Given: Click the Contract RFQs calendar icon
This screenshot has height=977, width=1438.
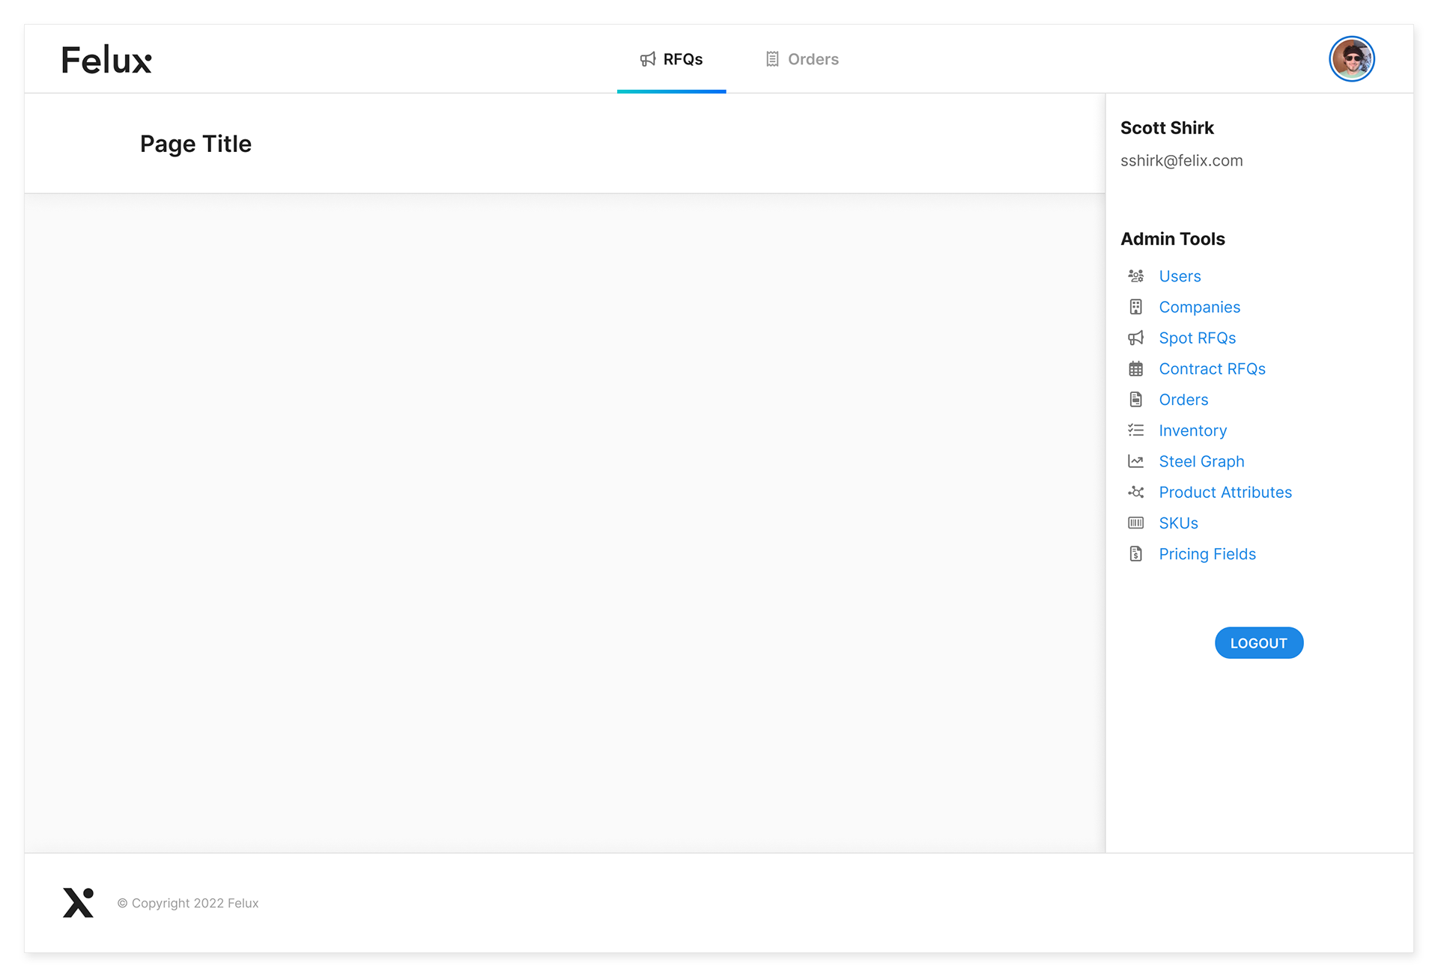Looking at the screenshot, I should tap(1135, 369).
